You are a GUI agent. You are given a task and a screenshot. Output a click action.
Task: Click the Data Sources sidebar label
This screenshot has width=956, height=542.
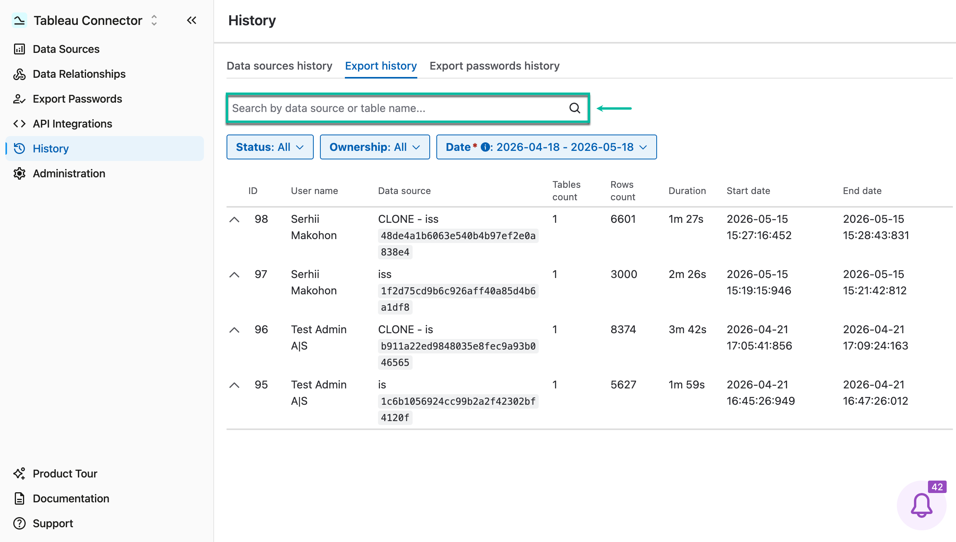pyautogui.click(x=66, y=49)
